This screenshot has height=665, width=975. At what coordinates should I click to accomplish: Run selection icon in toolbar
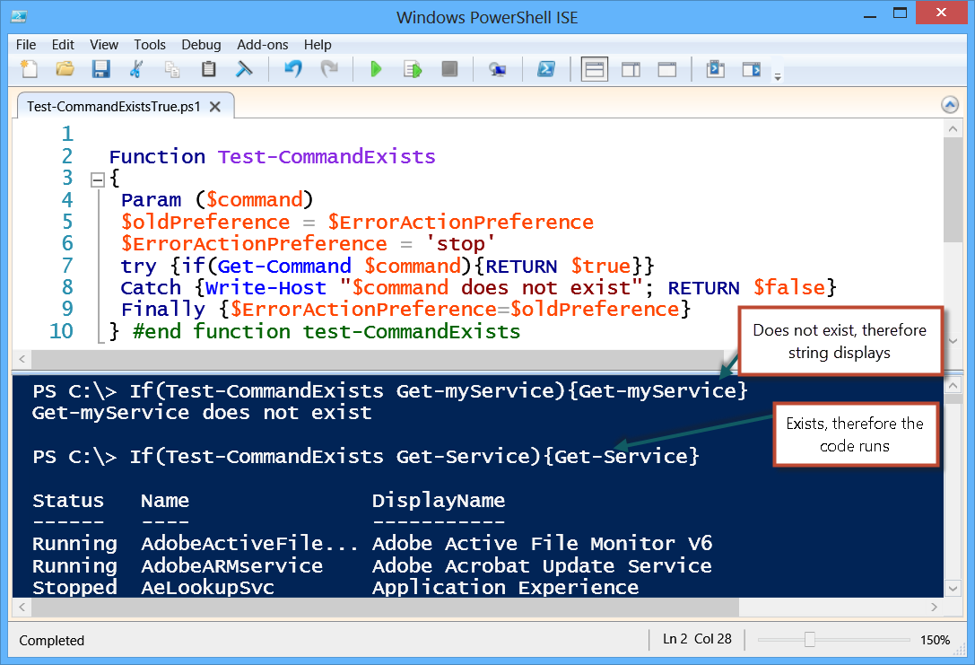point(413,68)
